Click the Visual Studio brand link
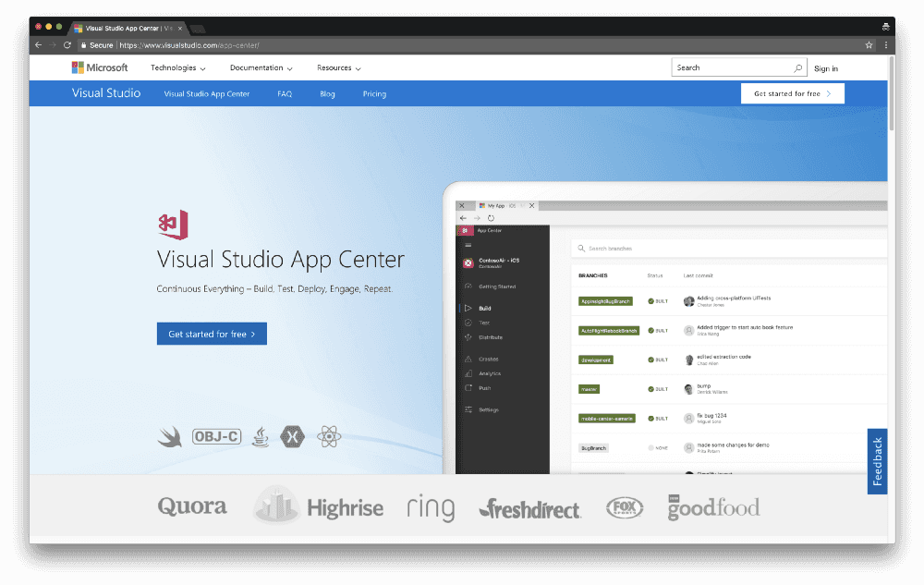924x585 pixels. click(x=106, y=93)
